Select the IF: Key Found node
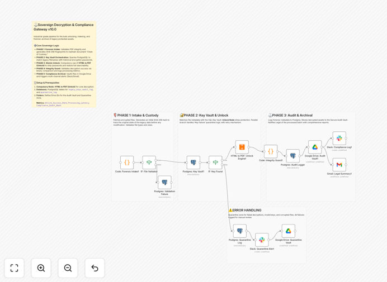This screenshot has height=282, width=387. [215, 162]
